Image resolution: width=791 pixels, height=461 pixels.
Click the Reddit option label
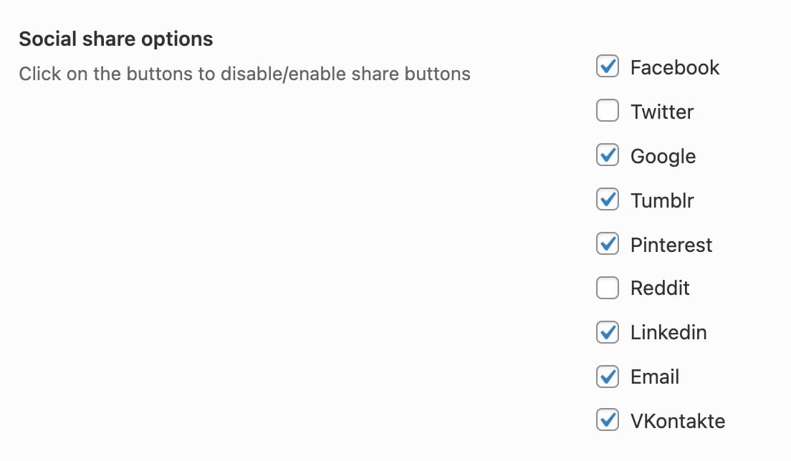[660, 288]
